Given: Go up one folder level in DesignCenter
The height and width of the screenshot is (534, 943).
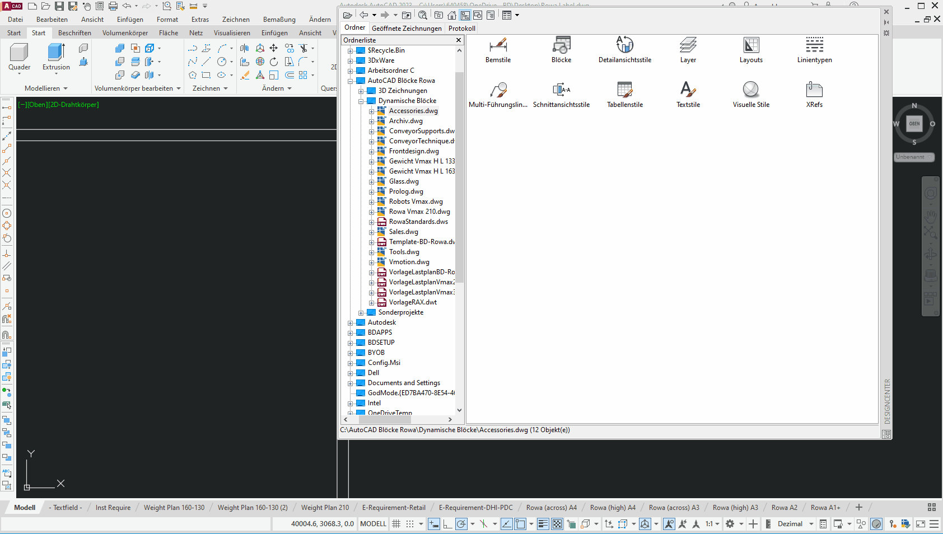Looking at the screenshot, I should pos(407,15).
